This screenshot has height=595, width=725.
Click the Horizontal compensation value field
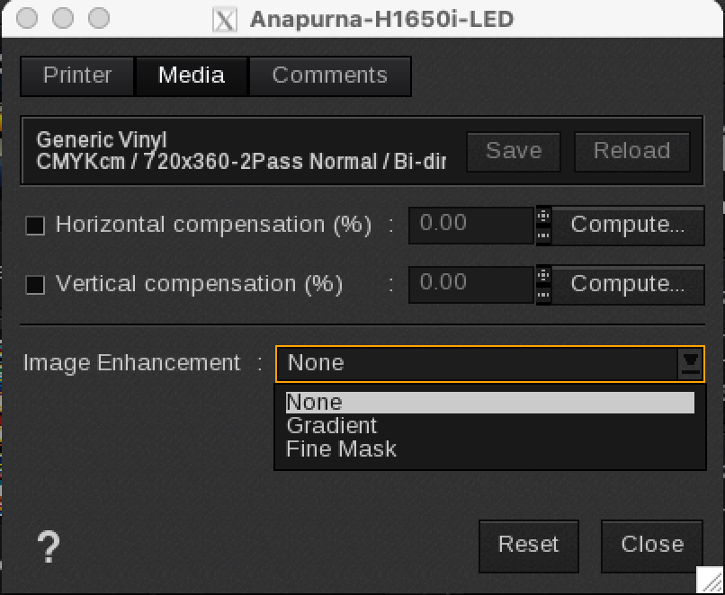click(x=470, y=225)
